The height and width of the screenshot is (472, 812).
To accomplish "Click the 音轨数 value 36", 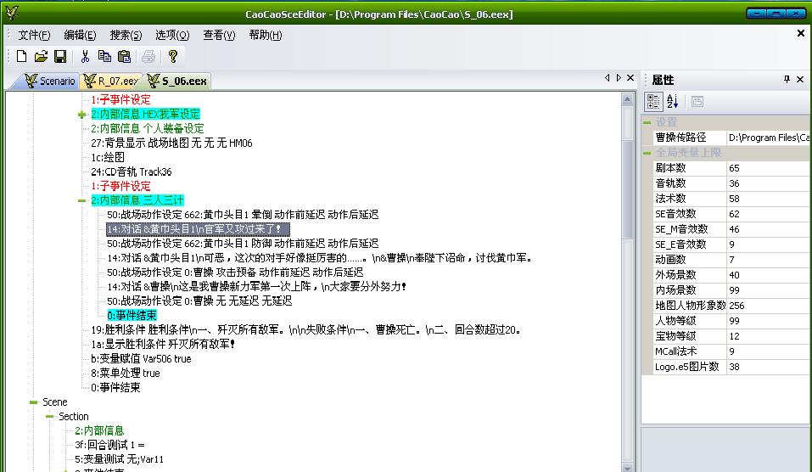I will point(768,183).
